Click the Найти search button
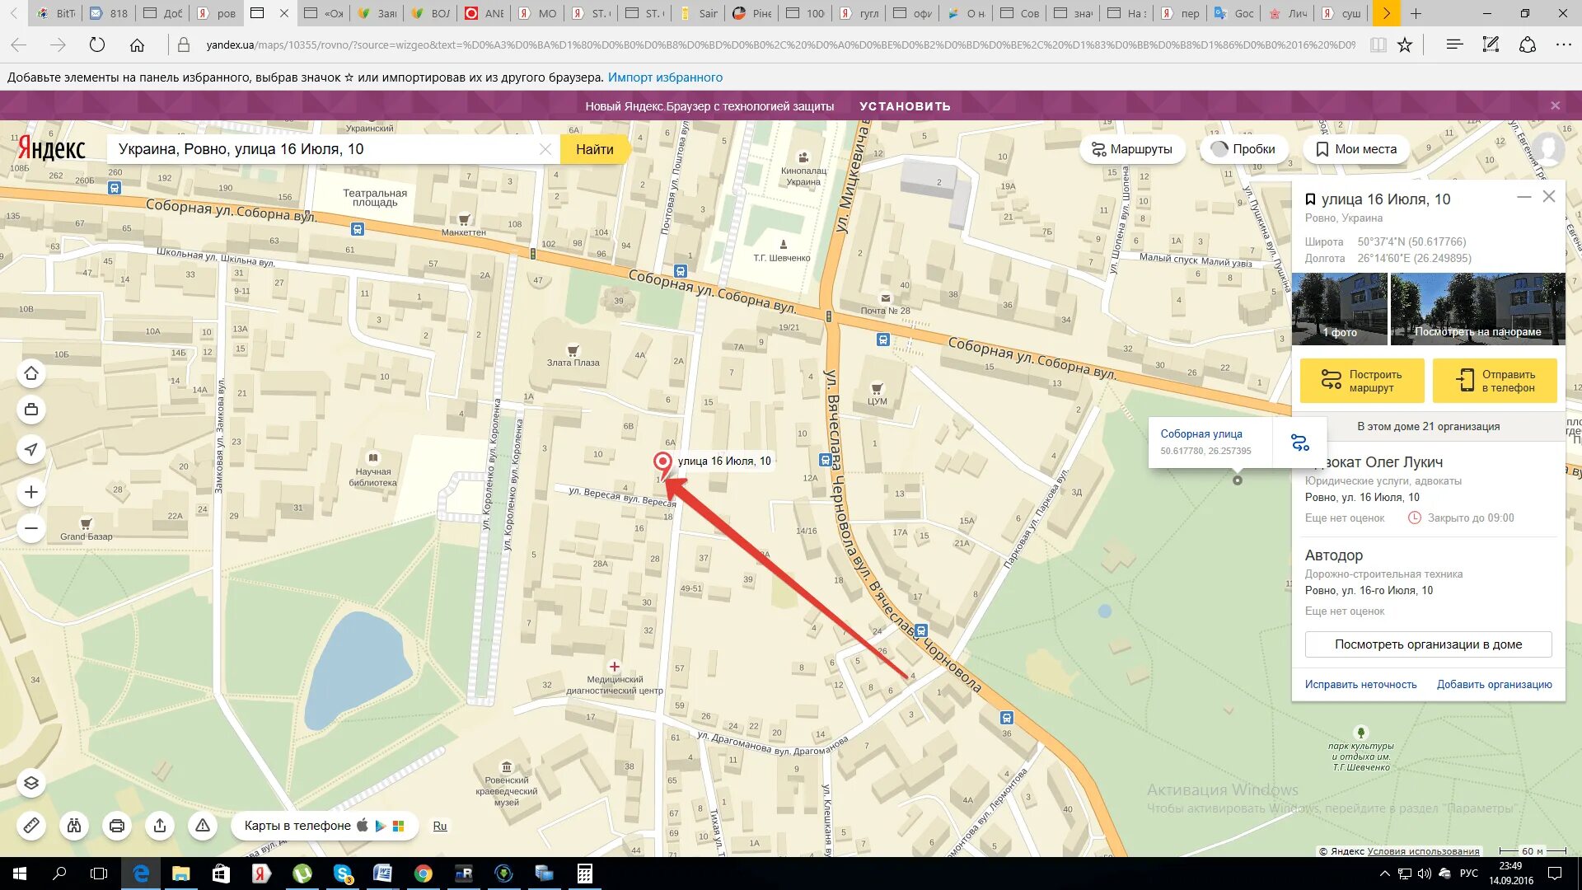Image resolution: width=1582 pixels, height=890 pixels. [594, 149]
